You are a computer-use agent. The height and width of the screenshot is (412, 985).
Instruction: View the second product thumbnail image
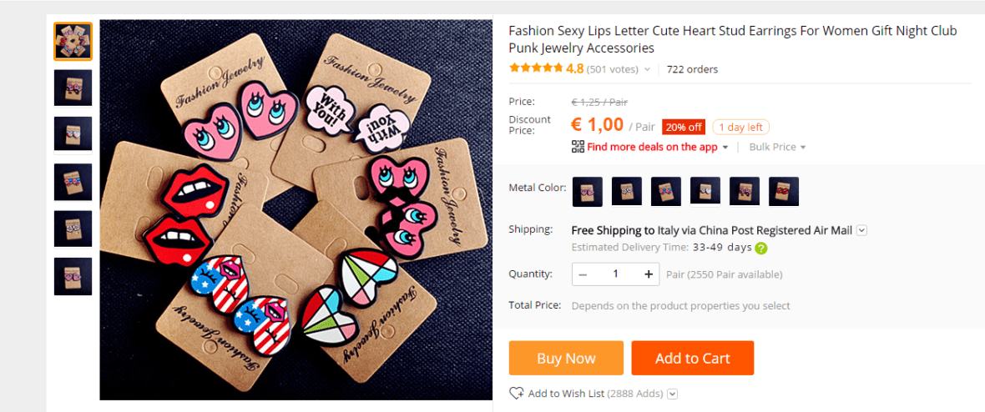tap(73, 88)
